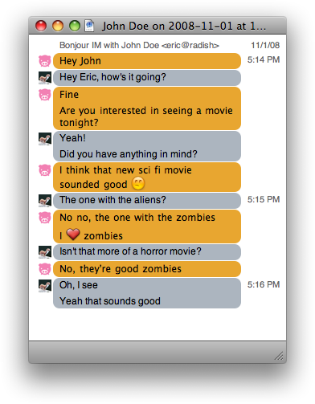Image resolution: width=315 pixels, height=404 pixels.
Task: Click pig avatar beside "I think that new sci fi movie"
Action: (45, 170)
